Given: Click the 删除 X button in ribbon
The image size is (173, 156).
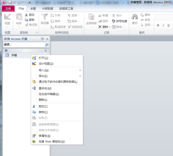Looking at the screenshot, I should 103,27.
